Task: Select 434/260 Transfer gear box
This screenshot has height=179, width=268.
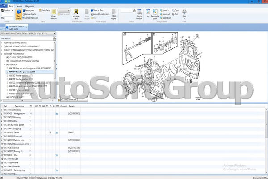Action: tap(21, 79)
